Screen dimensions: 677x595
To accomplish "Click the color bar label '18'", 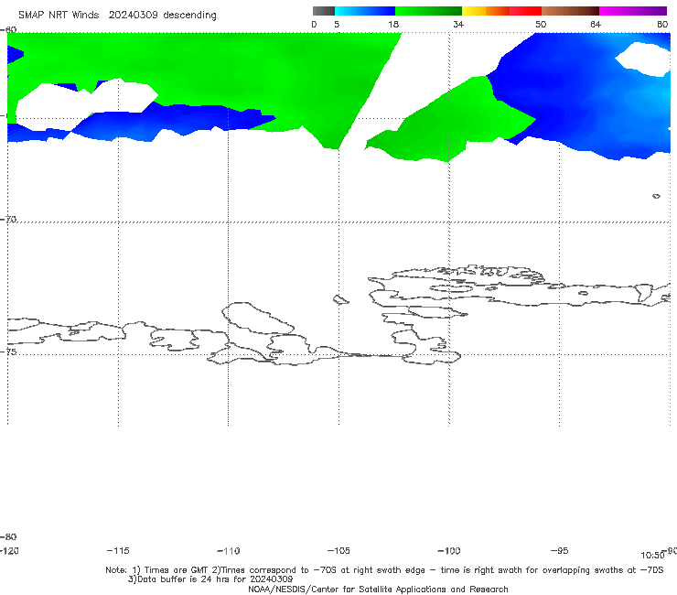I will (393, 25).
